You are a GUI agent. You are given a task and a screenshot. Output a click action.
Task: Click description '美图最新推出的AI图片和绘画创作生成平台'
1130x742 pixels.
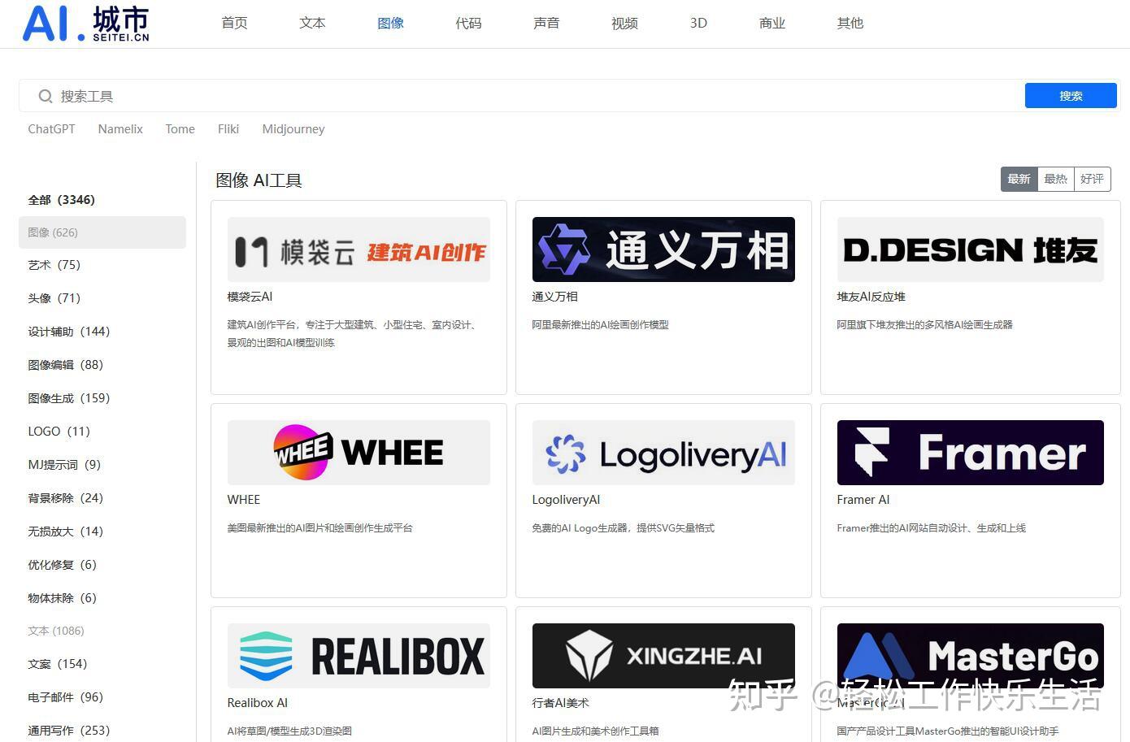pos(320,528)
